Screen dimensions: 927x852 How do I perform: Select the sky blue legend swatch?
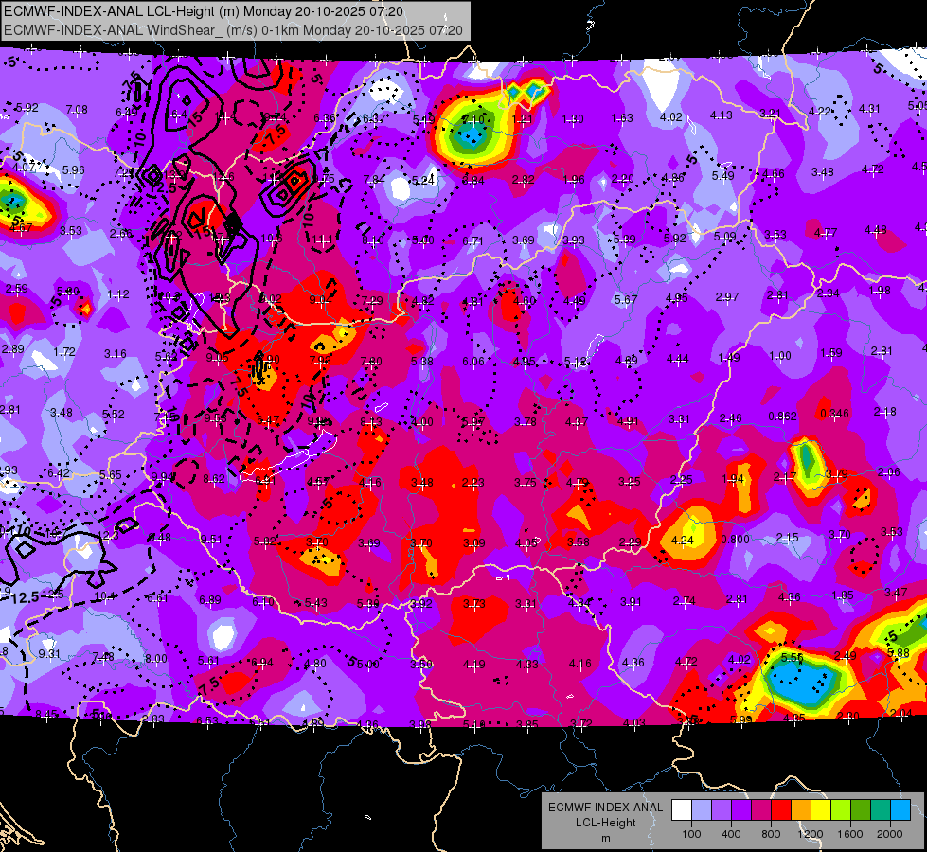tap(900, 809)
